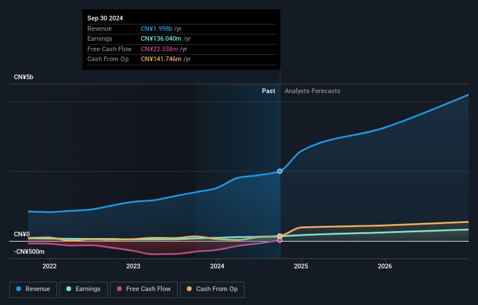Click the Cash From Op label in tooltip
Image resolution: width=478 pixels, height=305 pixels.
pyautogui.click(x=108, y=59)
